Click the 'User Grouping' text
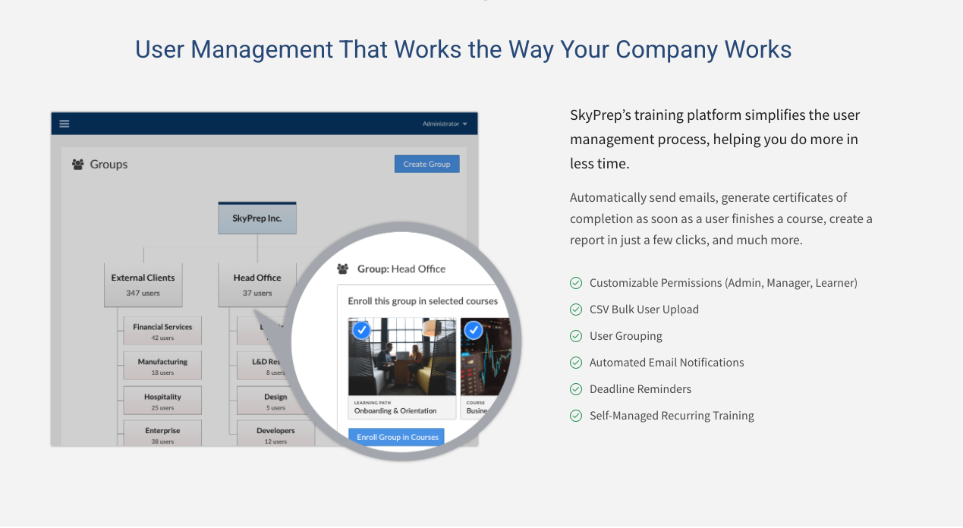The width and height of the screenshot is (963, 528). pos(626,336)
